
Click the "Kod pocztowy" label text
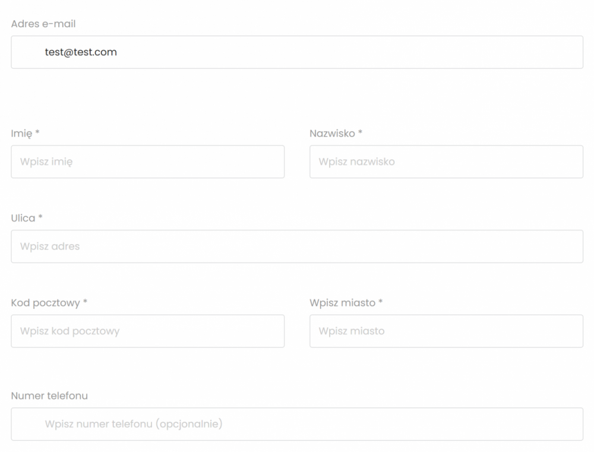pos(45,303)
